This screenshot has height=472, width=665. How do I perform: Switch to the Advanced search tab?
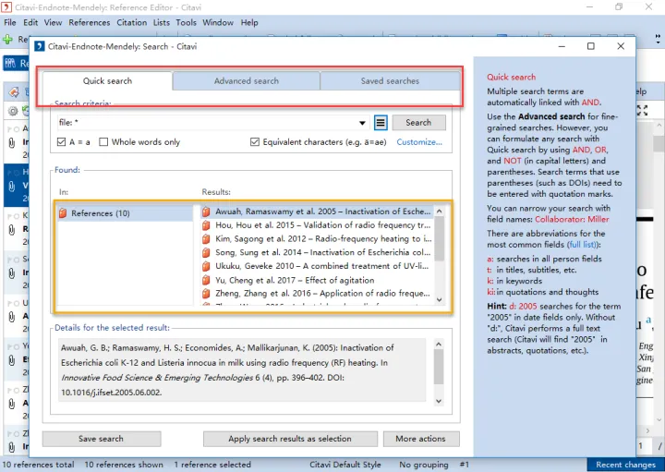(247, 80)
